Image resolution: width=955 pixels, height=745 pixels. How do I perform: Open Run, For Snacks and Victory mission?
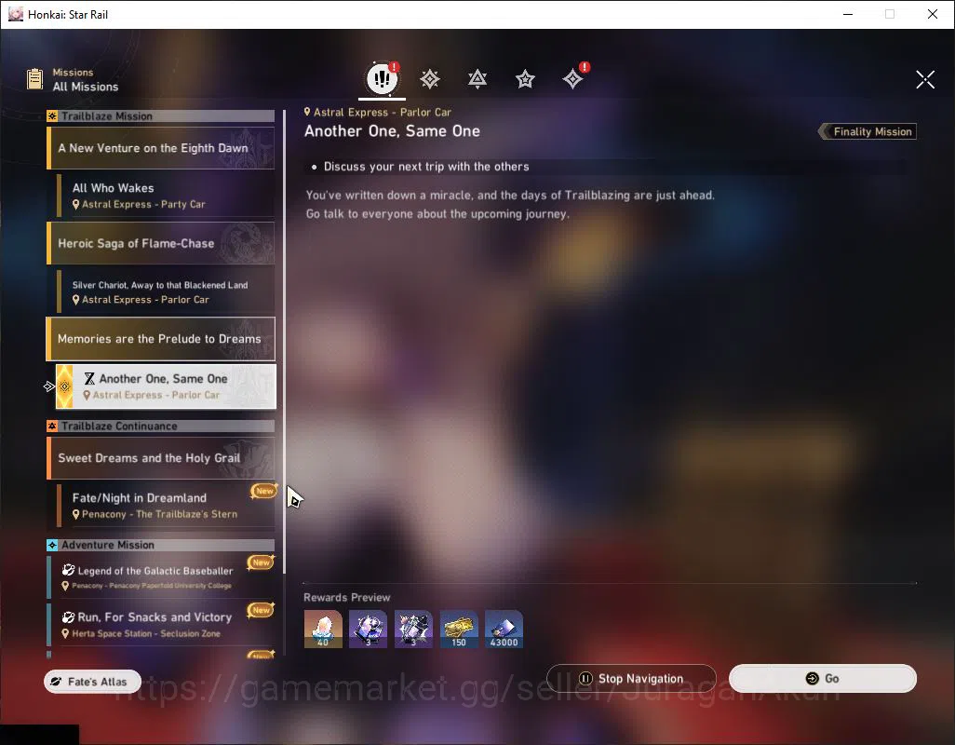[161, 624]
